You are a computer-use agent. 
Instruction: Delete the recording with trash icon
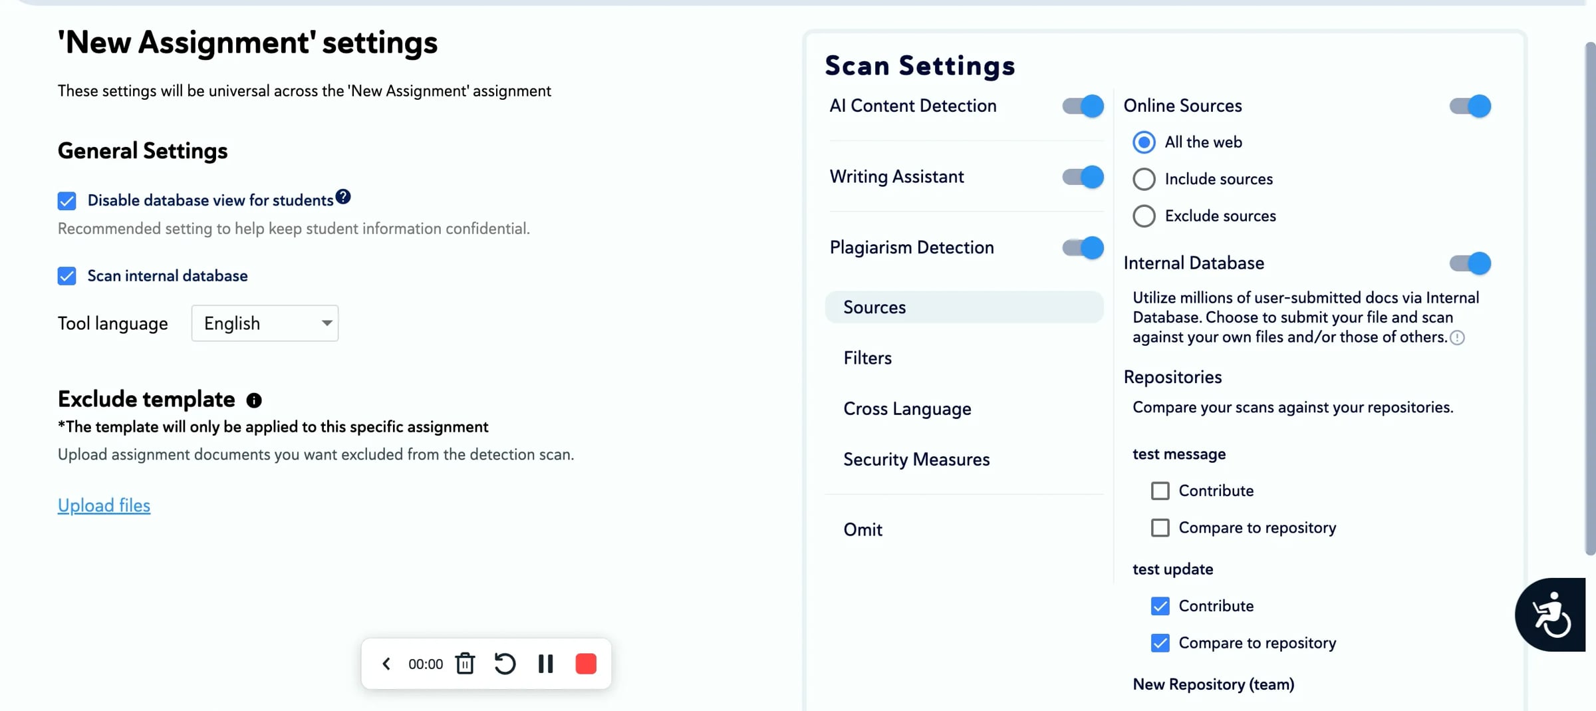[x=465, y=664]
